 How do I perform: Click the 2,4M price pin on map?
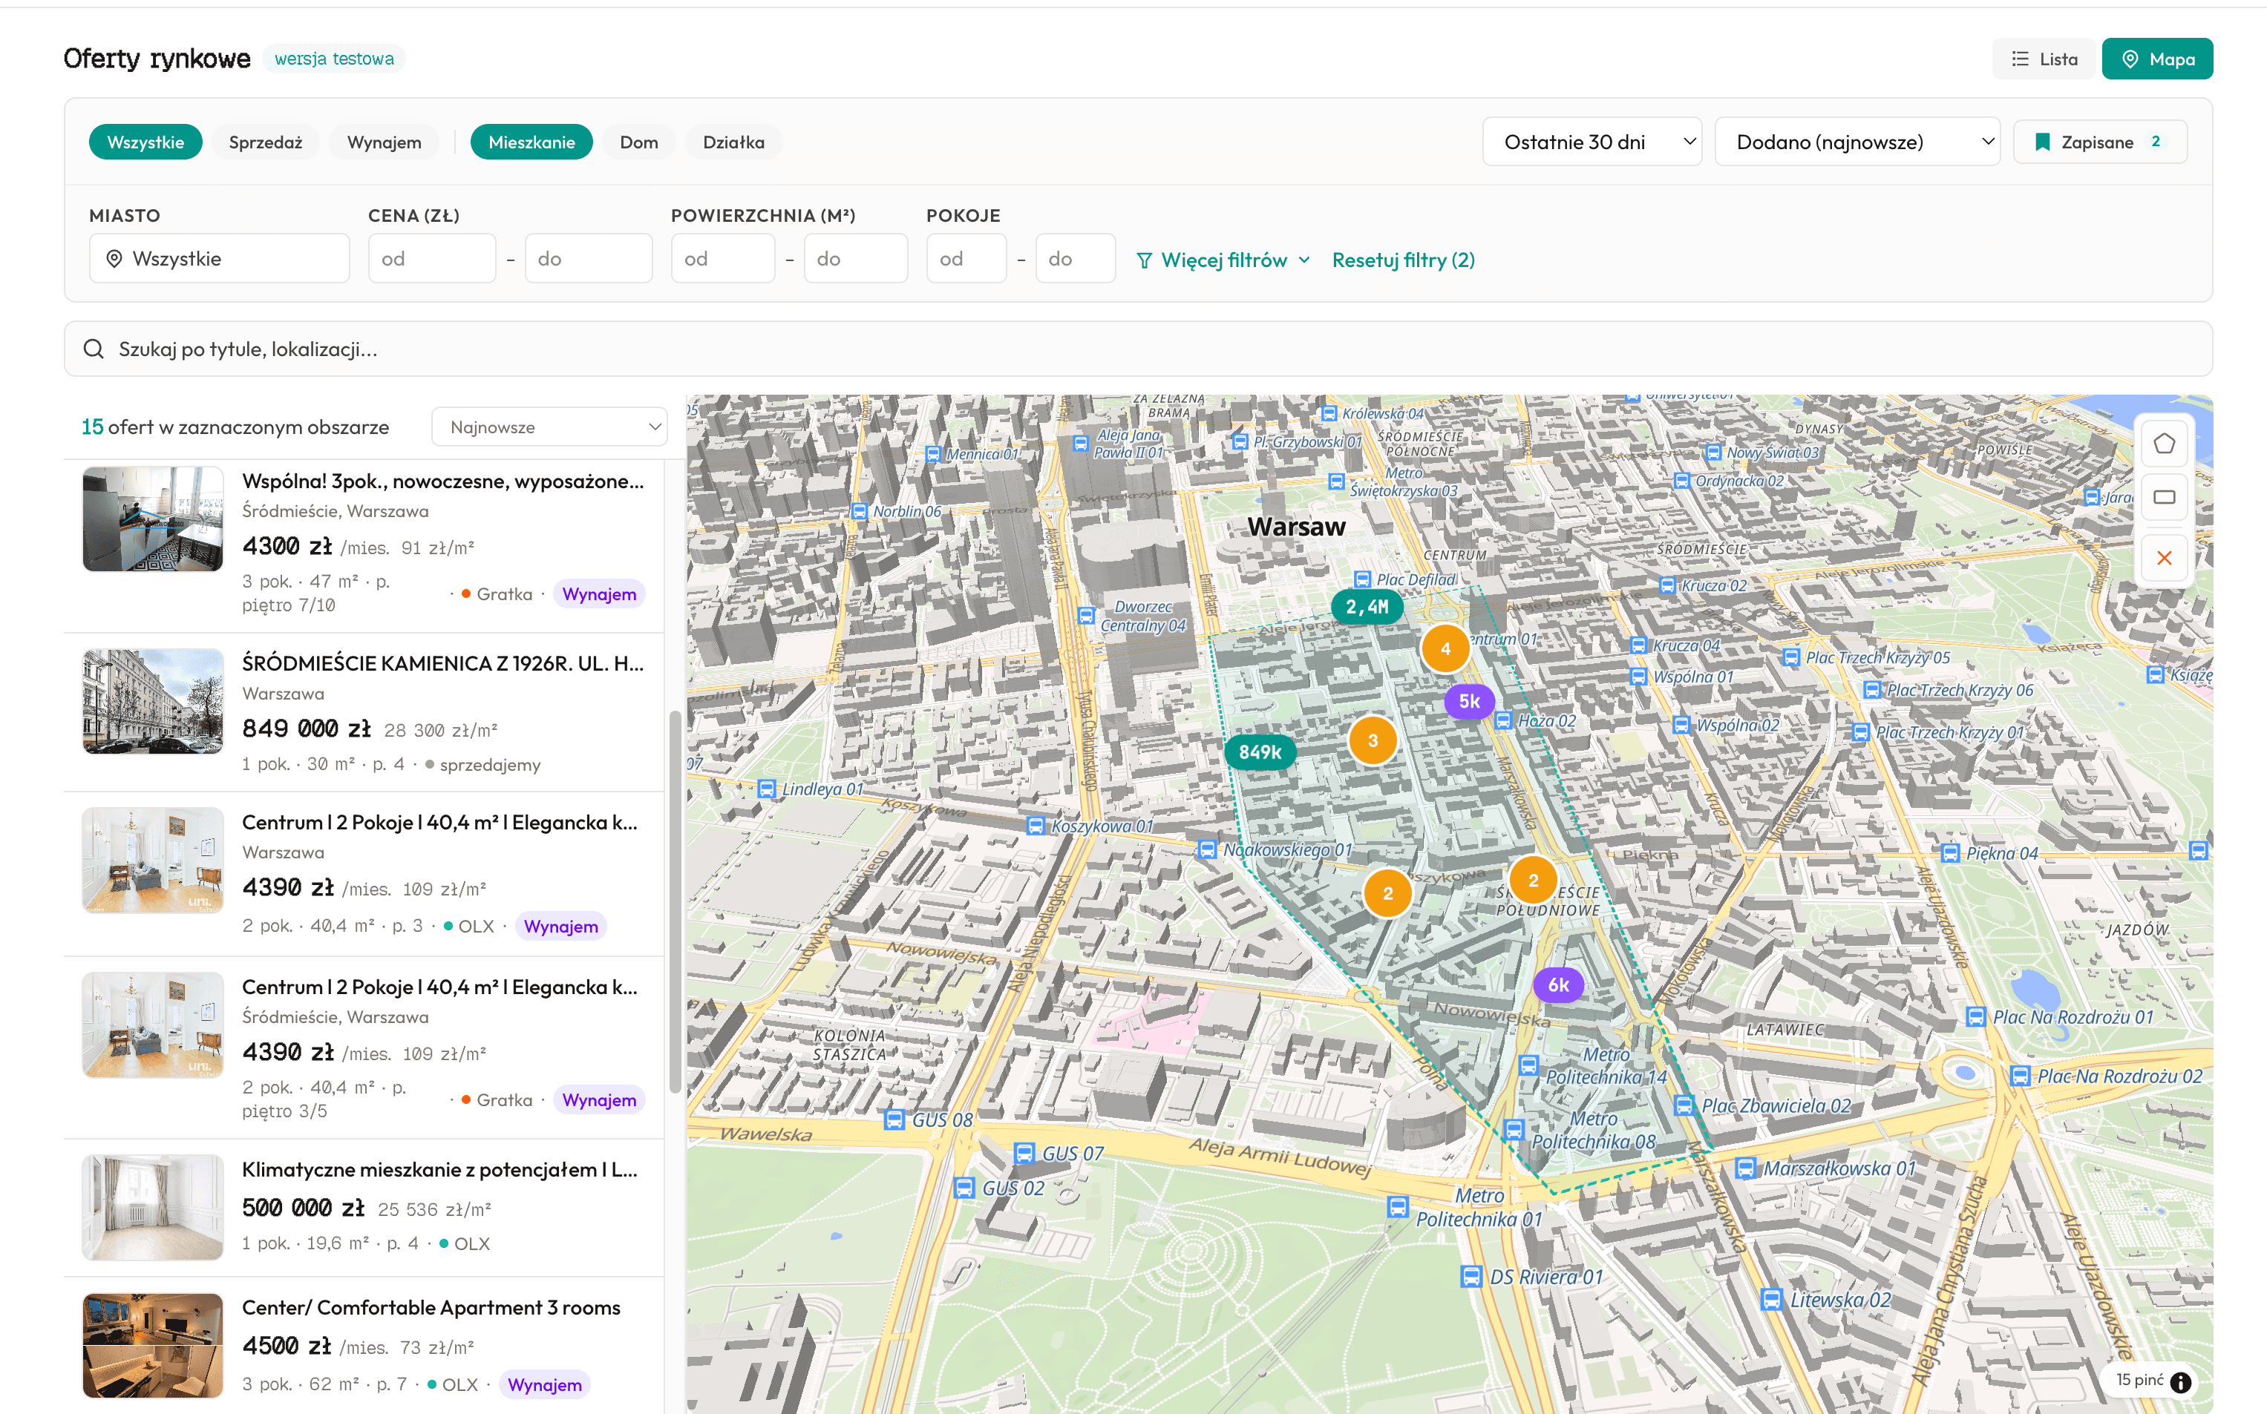[x=1367, y=607]
